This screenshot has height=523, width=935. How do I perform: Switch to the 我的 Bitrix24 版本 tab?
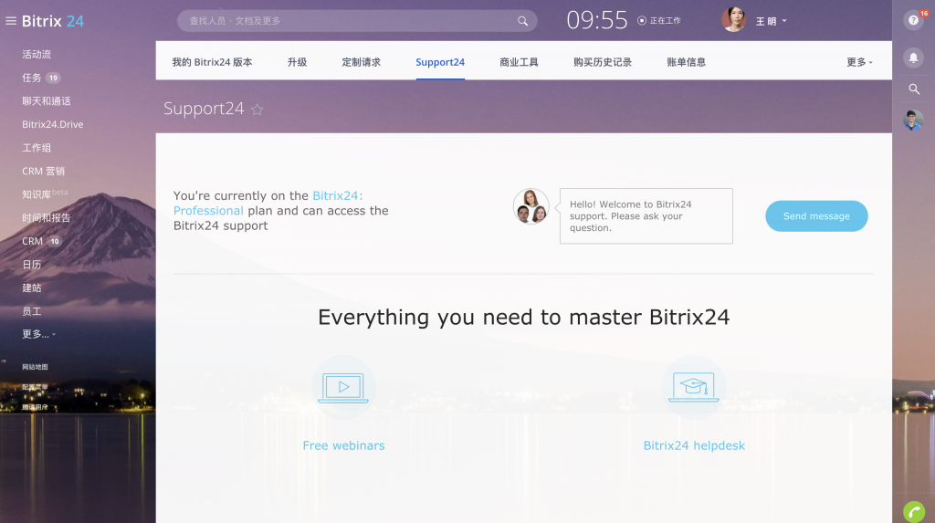212,62
